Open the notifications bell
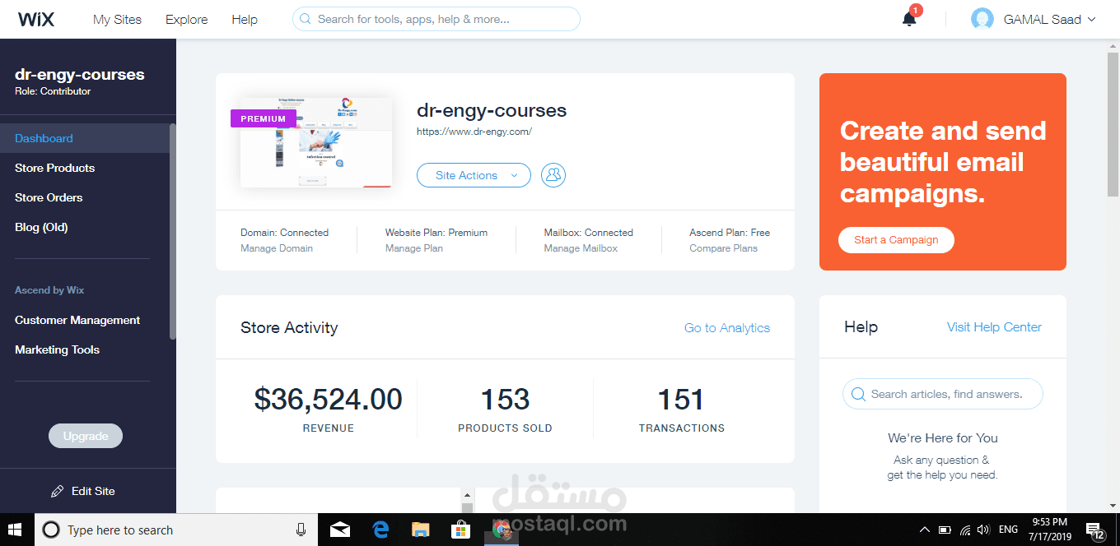This screenshot has height=546, width=1120. click(x=909, y=19)
